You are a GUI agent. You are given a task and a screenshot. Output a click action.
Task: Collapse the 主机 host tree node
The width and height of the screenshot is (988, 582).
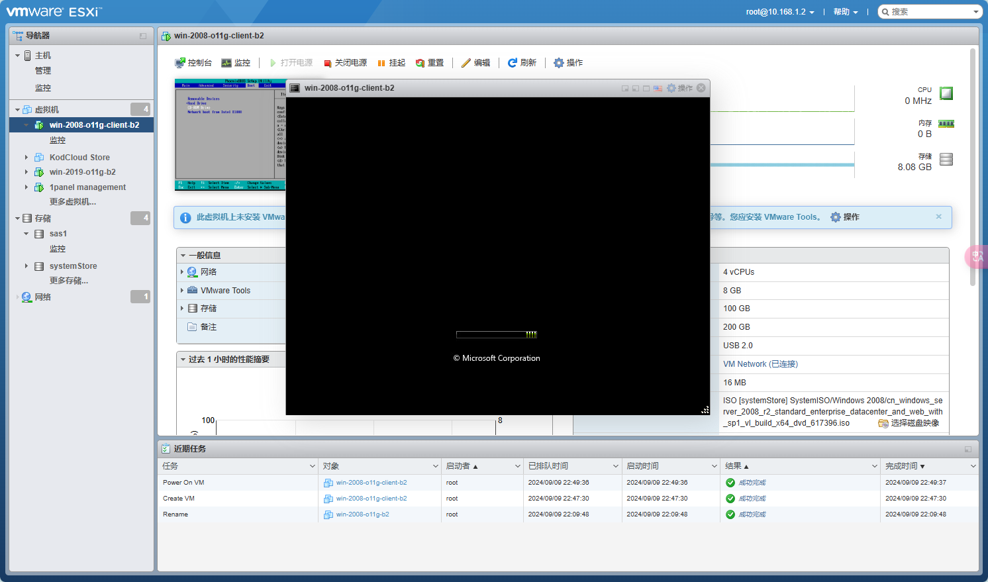[x=17, y=56]
